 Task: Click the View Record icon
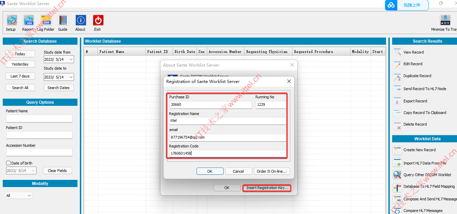coord(397,52)
